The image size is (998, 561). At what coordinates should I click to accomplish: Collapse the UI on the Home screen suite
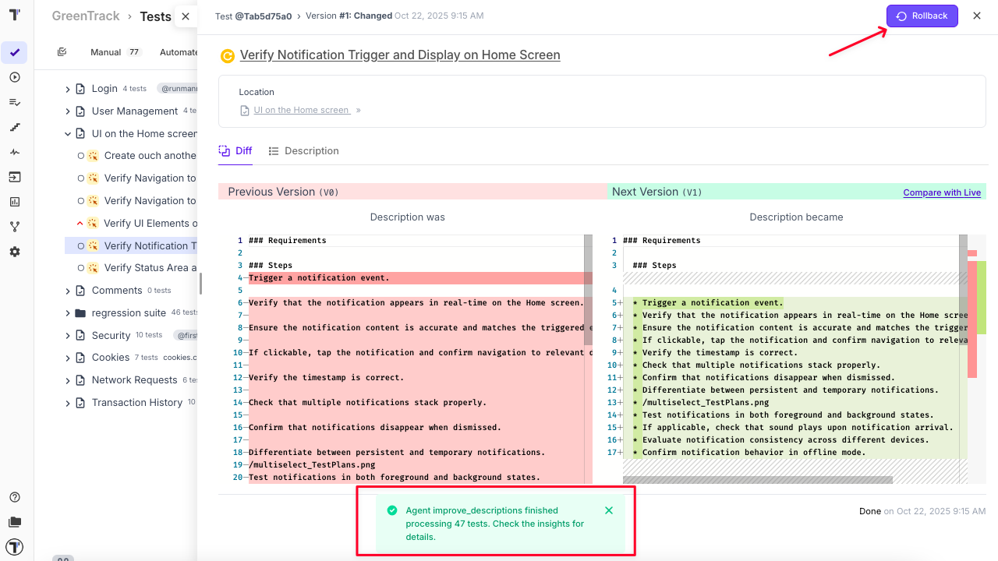click(67, 133)
